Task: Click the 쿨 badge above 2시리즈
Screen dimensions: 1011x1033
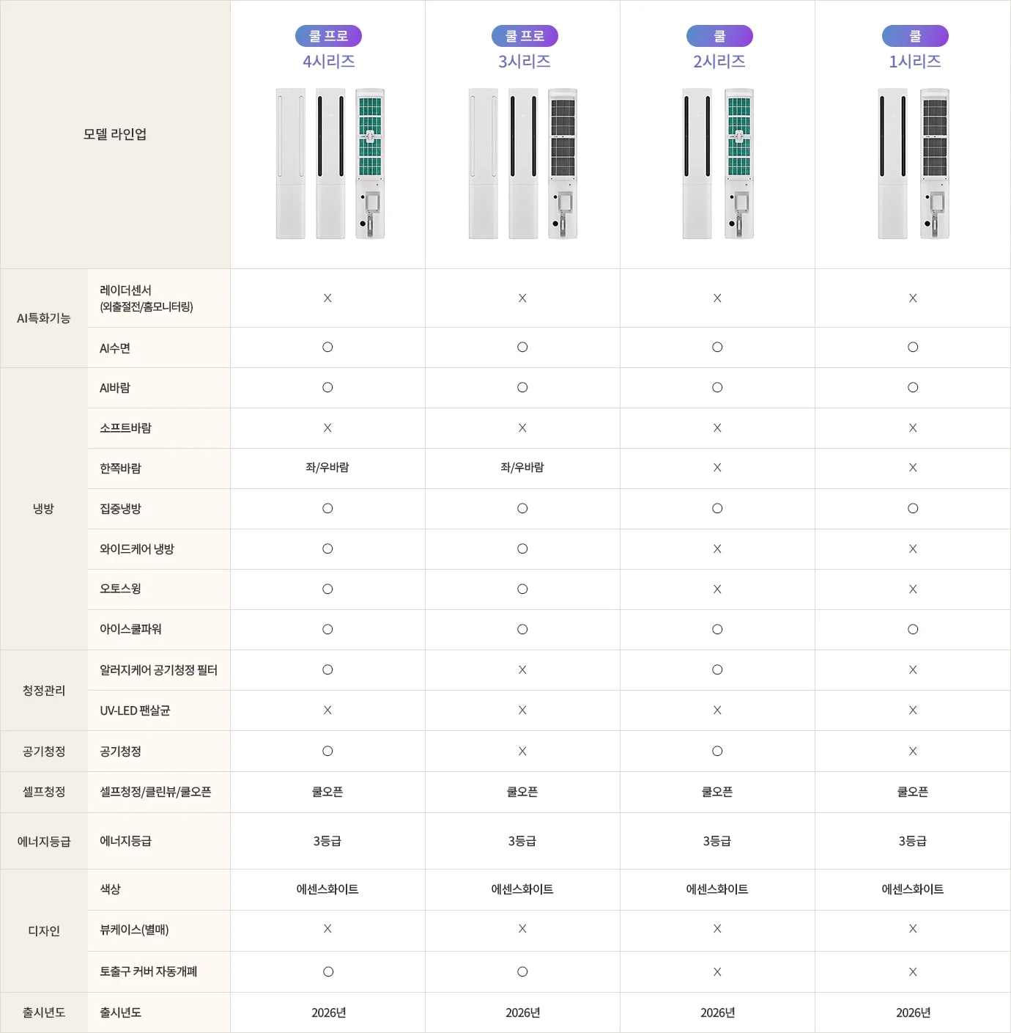Action: tap(719, 36)
